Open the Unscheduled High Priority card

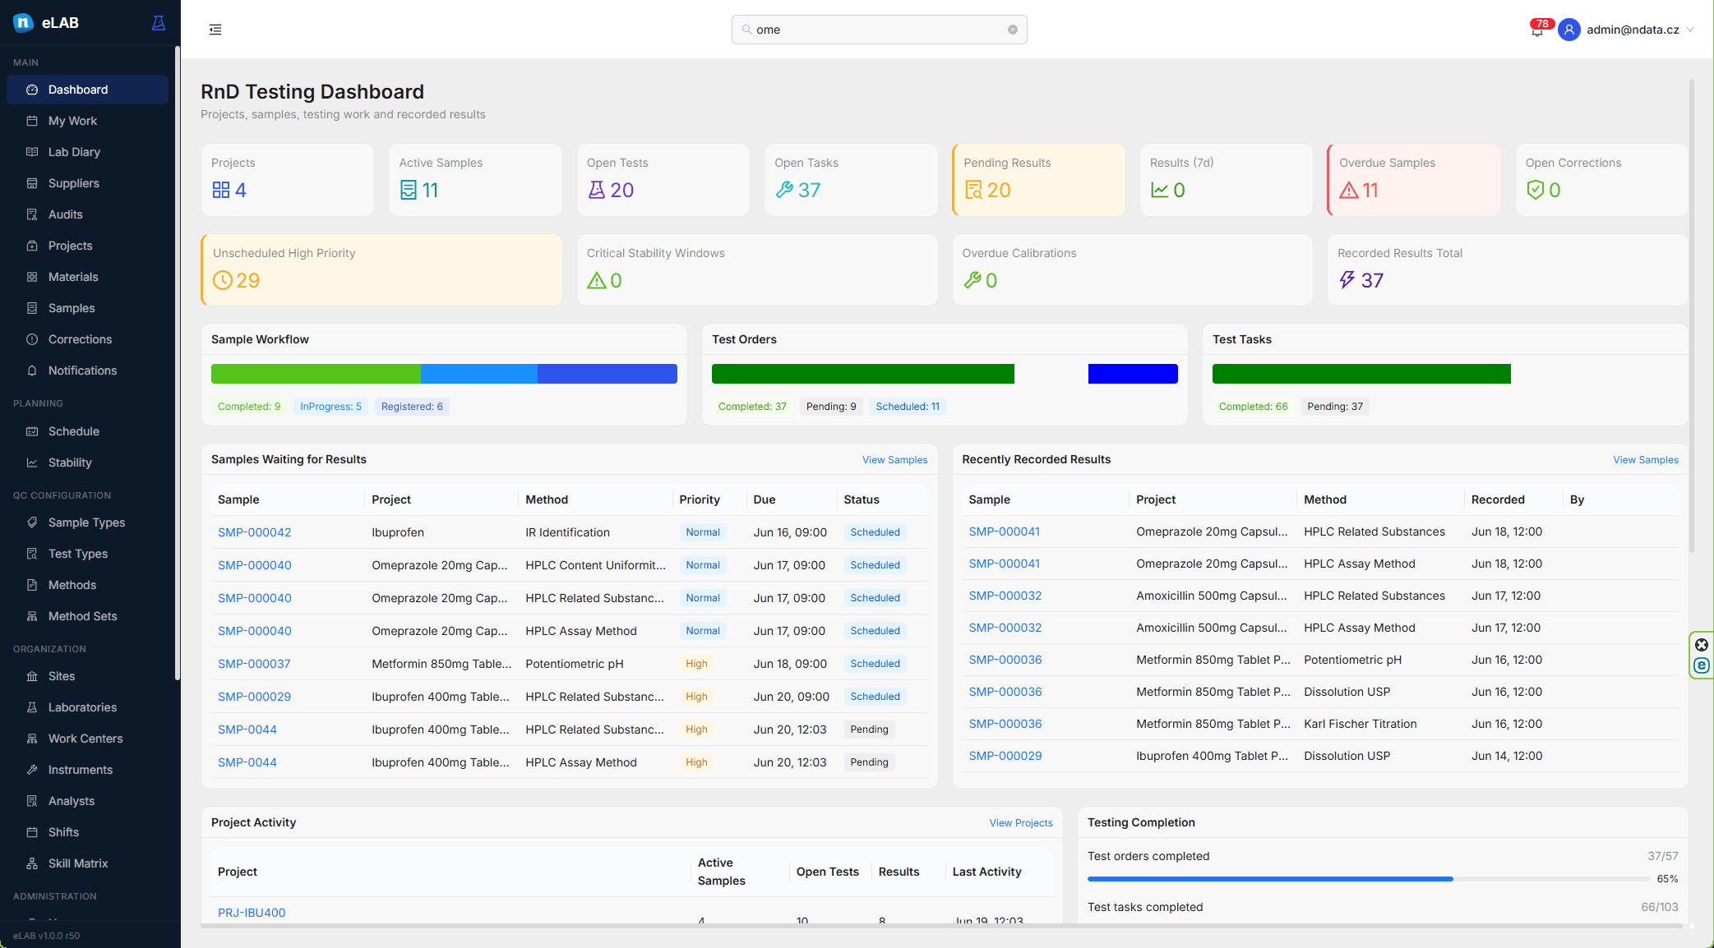(x=381, y=270)
